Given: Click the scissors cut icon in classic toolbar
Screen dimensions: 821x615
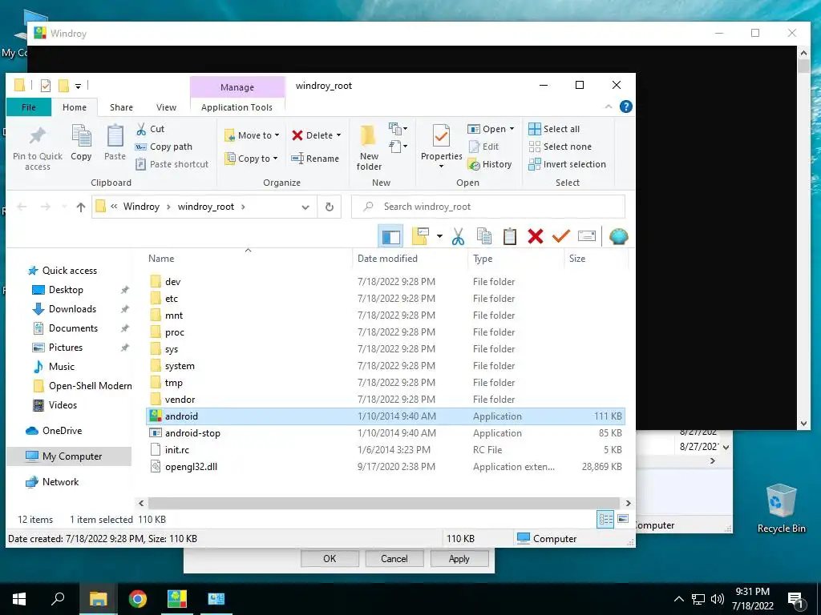Looking at the screenshot, I should [x=458, y=236].
